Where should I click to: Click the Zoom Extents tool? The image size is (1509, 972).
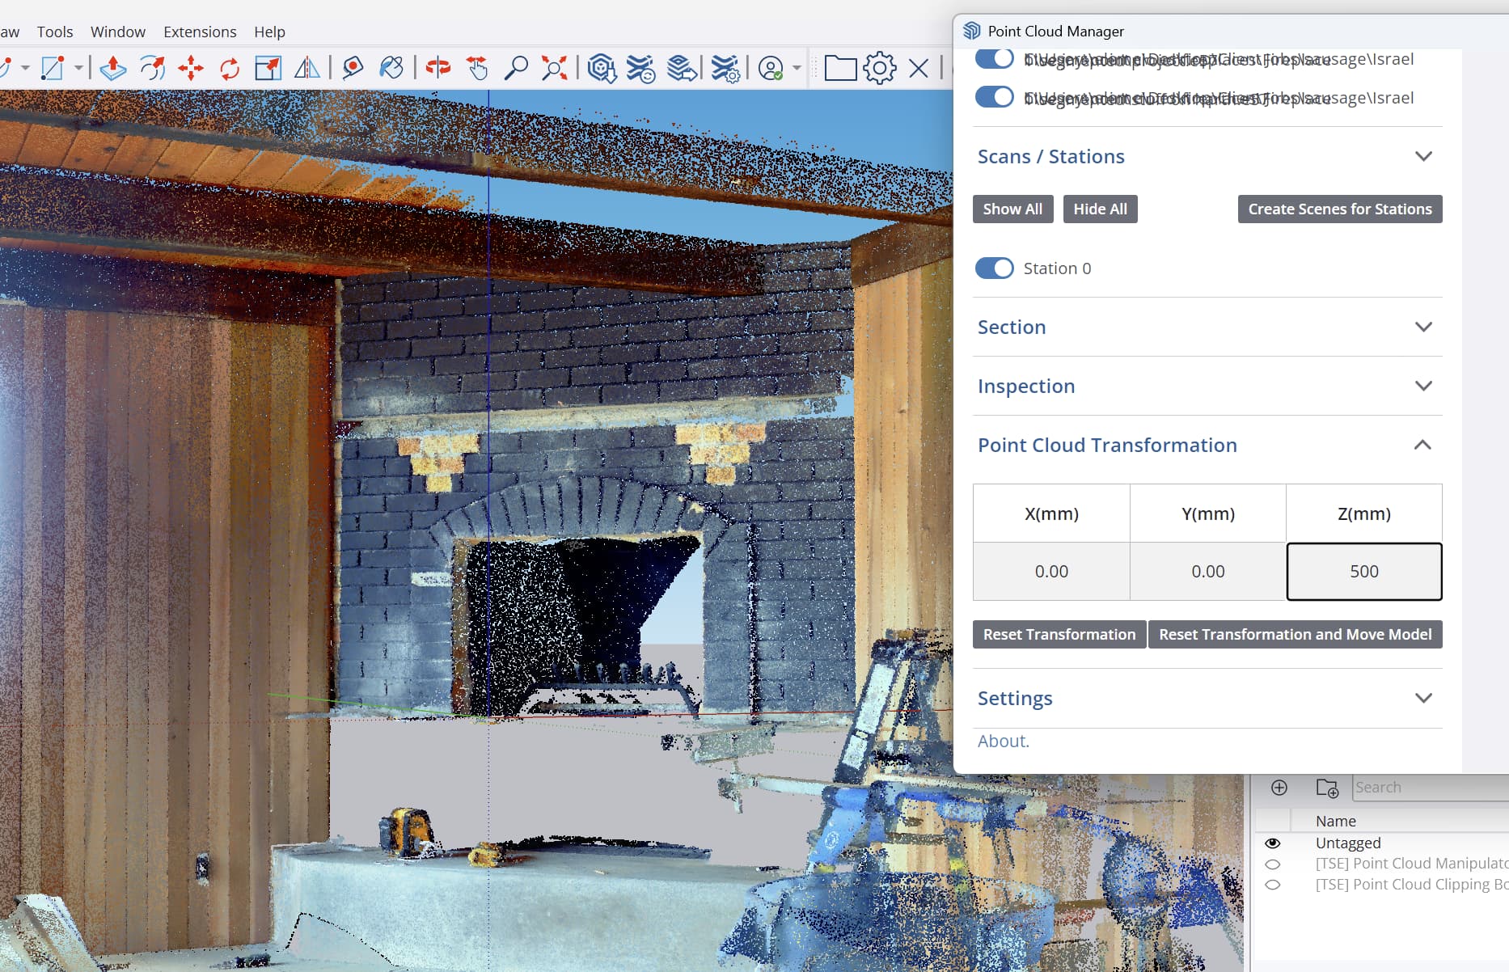click(x=554, y=68)
